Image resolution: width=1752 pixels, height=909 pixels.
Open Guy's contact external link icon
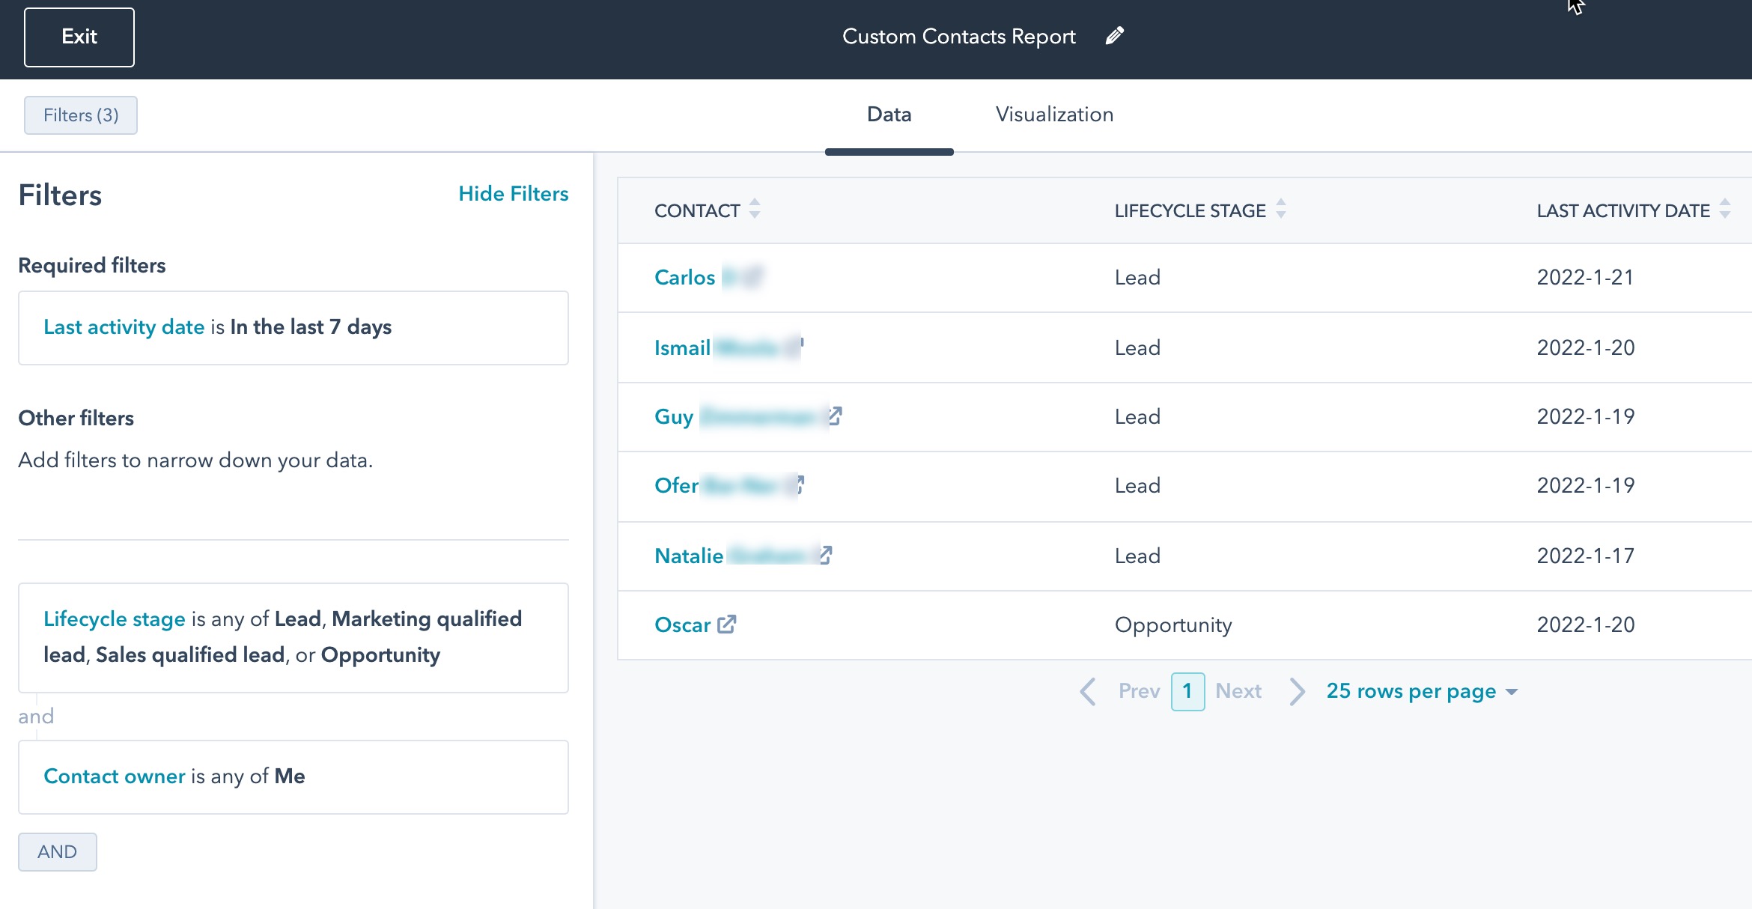[x=835, y=416]
